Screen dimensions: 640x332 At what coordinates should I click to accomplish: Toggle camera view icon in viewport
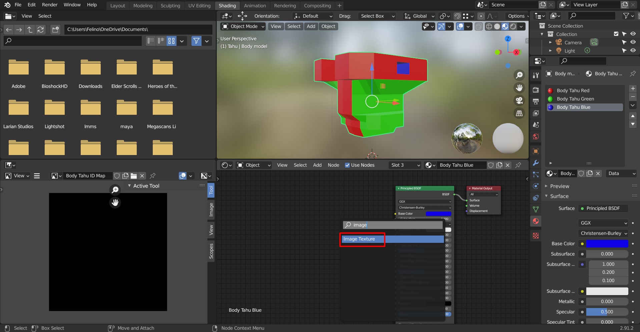(x=519, y=100)
